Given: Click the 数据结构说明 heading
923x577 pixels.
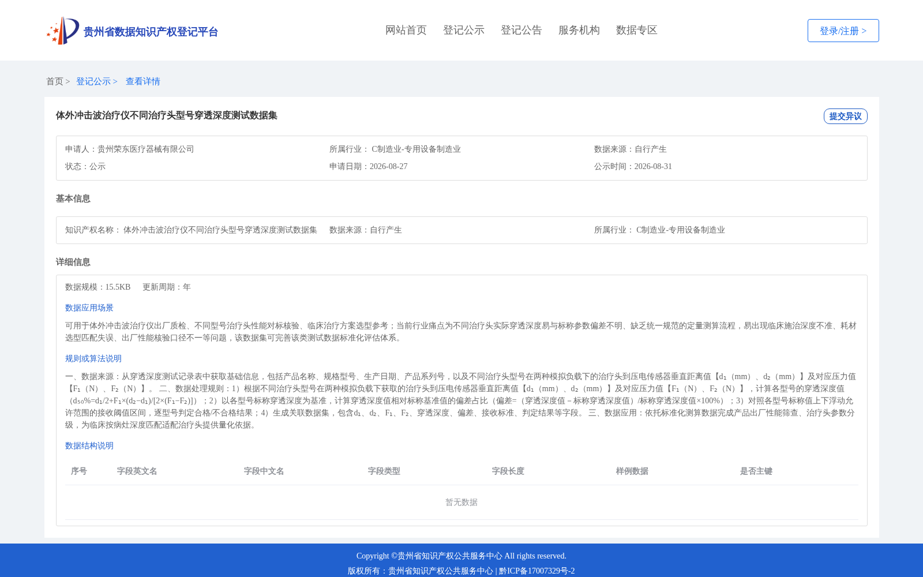Looking at the screenshot, I should click(89, 445).
